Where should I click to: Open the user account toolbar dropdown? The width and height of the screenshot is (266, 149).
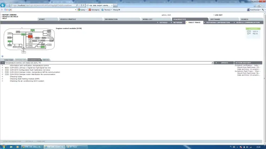(254, 10)
